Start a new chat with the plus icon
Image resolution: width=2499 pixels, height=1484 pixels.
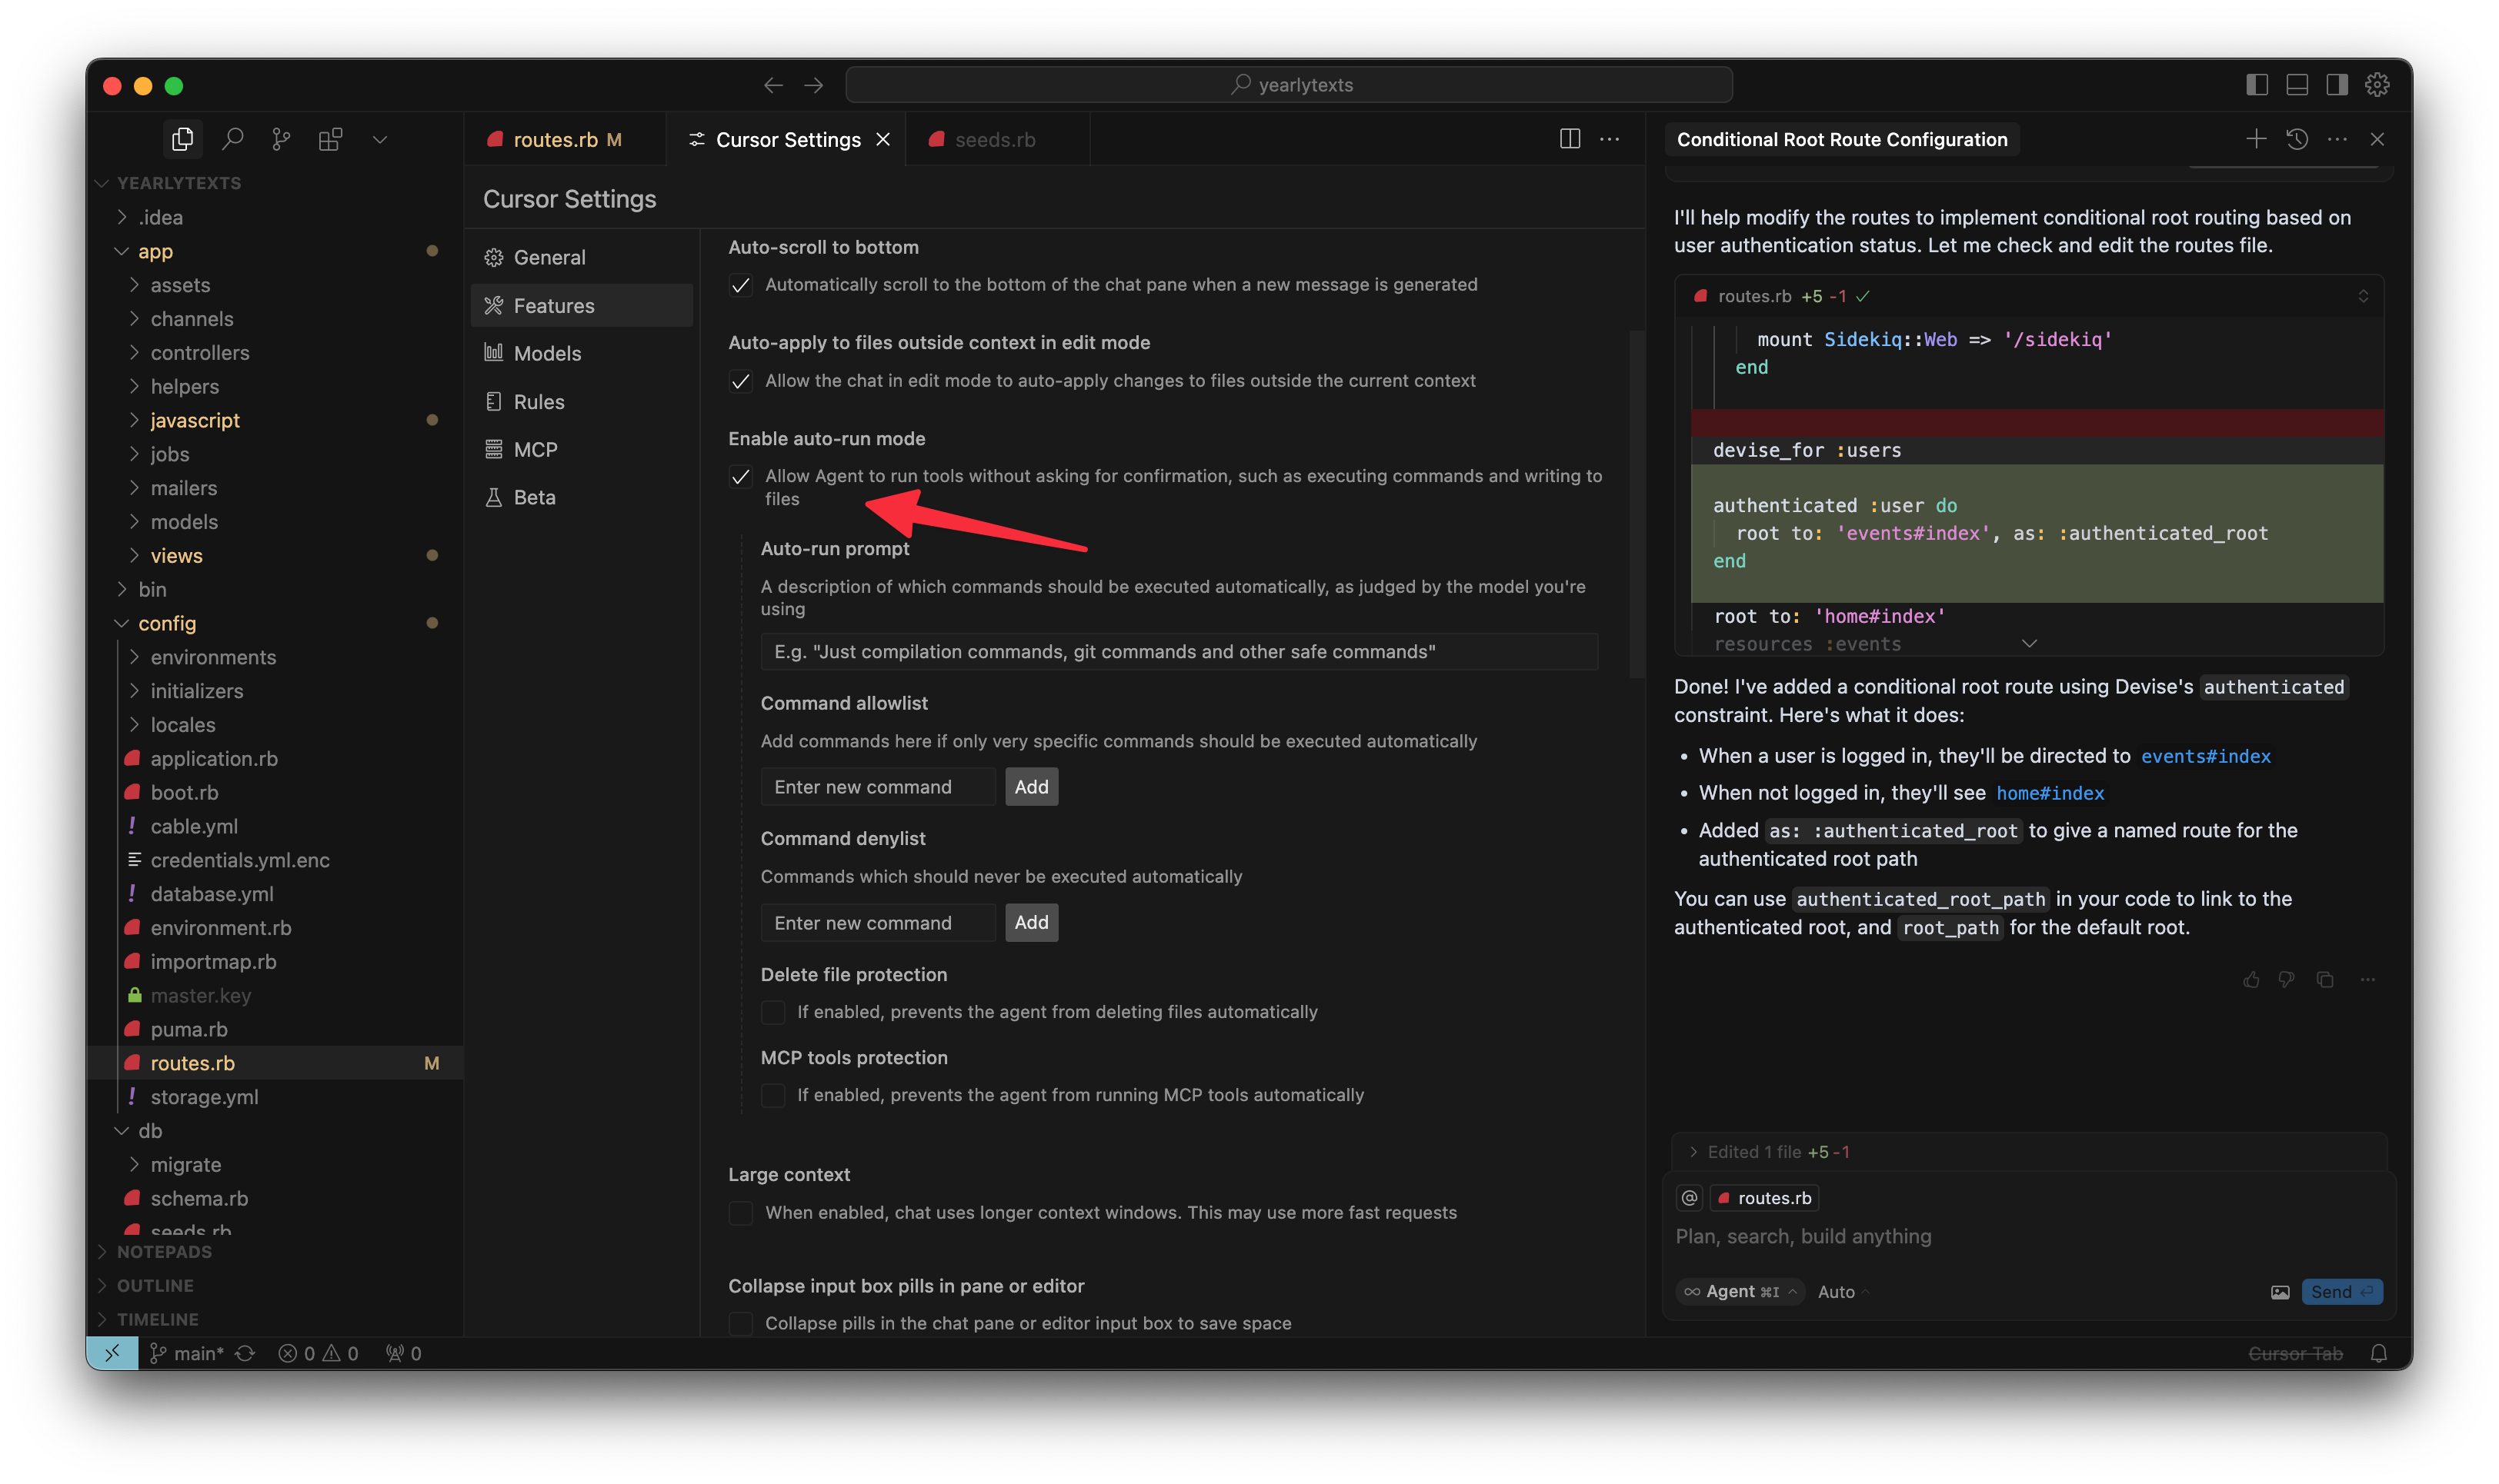point(2256,139)
